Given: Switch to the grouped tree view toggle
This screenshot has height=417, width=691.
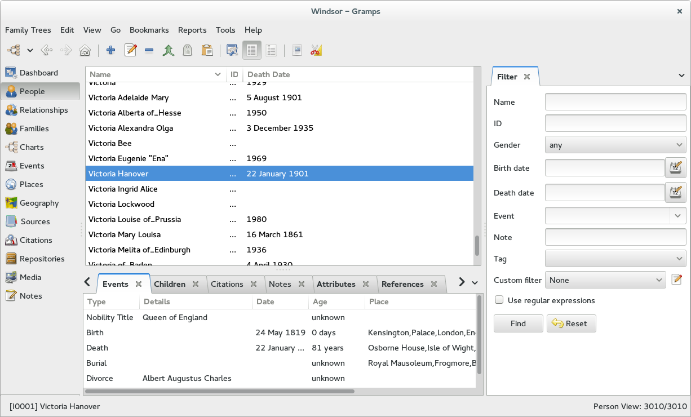Looking at the screenshot, I should (271, 51).
